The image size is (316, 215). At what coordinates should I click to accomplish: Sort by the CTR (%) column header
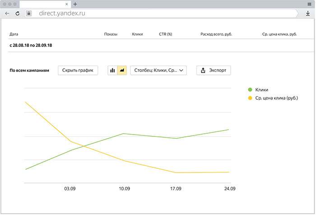(x=166, y=34)
